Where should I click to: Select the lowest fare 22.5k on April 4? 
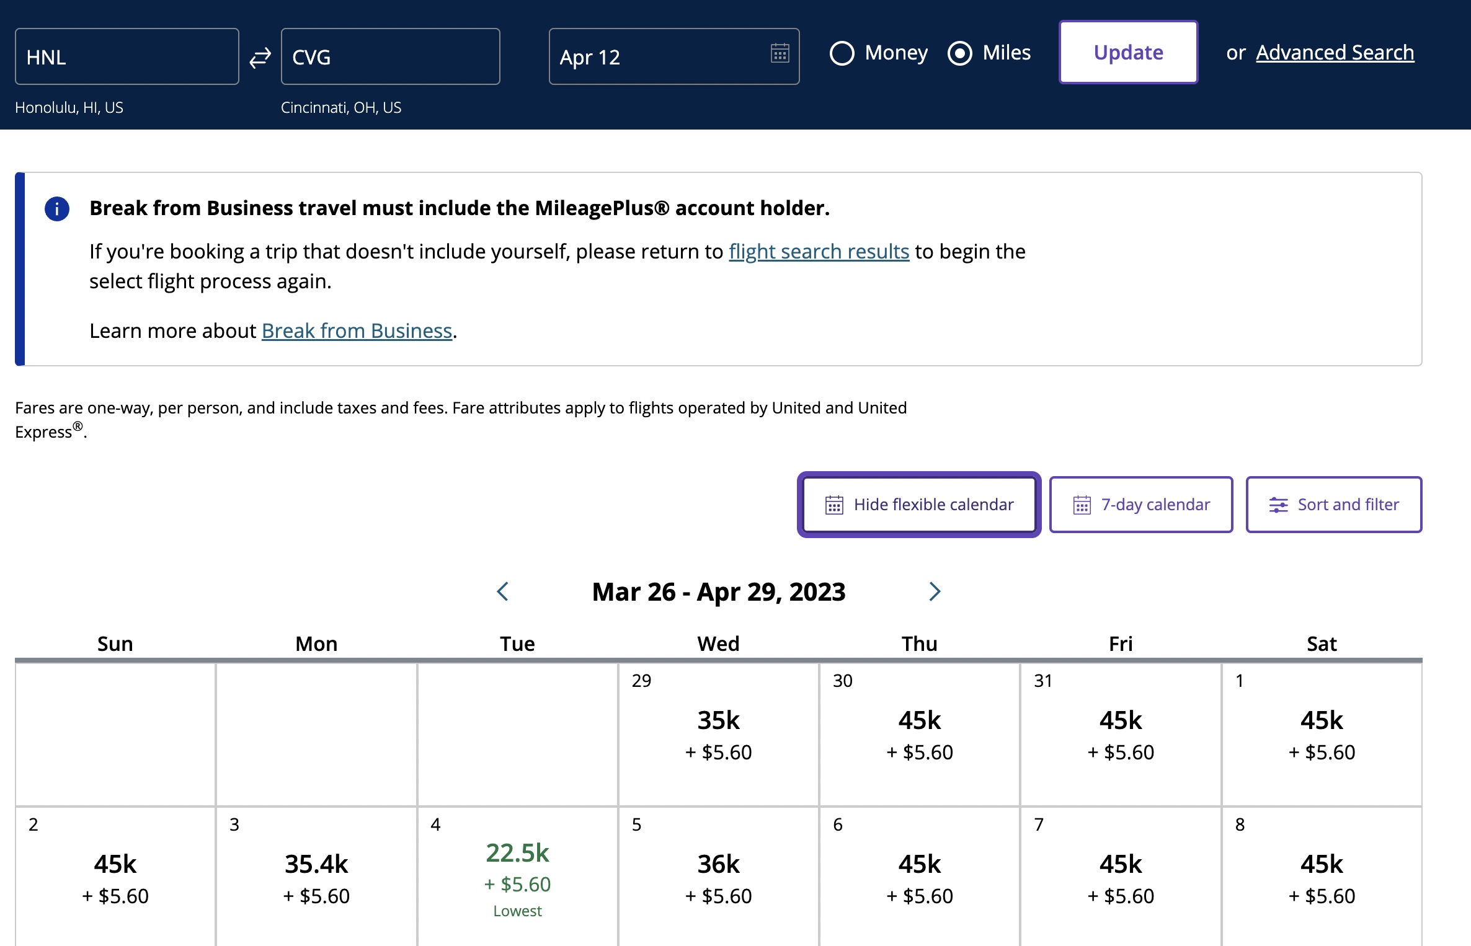click(517, 868)
